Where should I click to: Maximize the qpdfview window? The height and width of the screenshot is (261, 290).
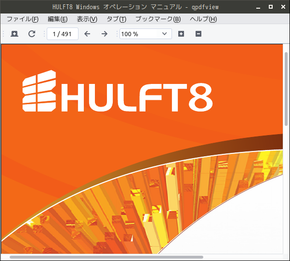(x=271, y=7)
